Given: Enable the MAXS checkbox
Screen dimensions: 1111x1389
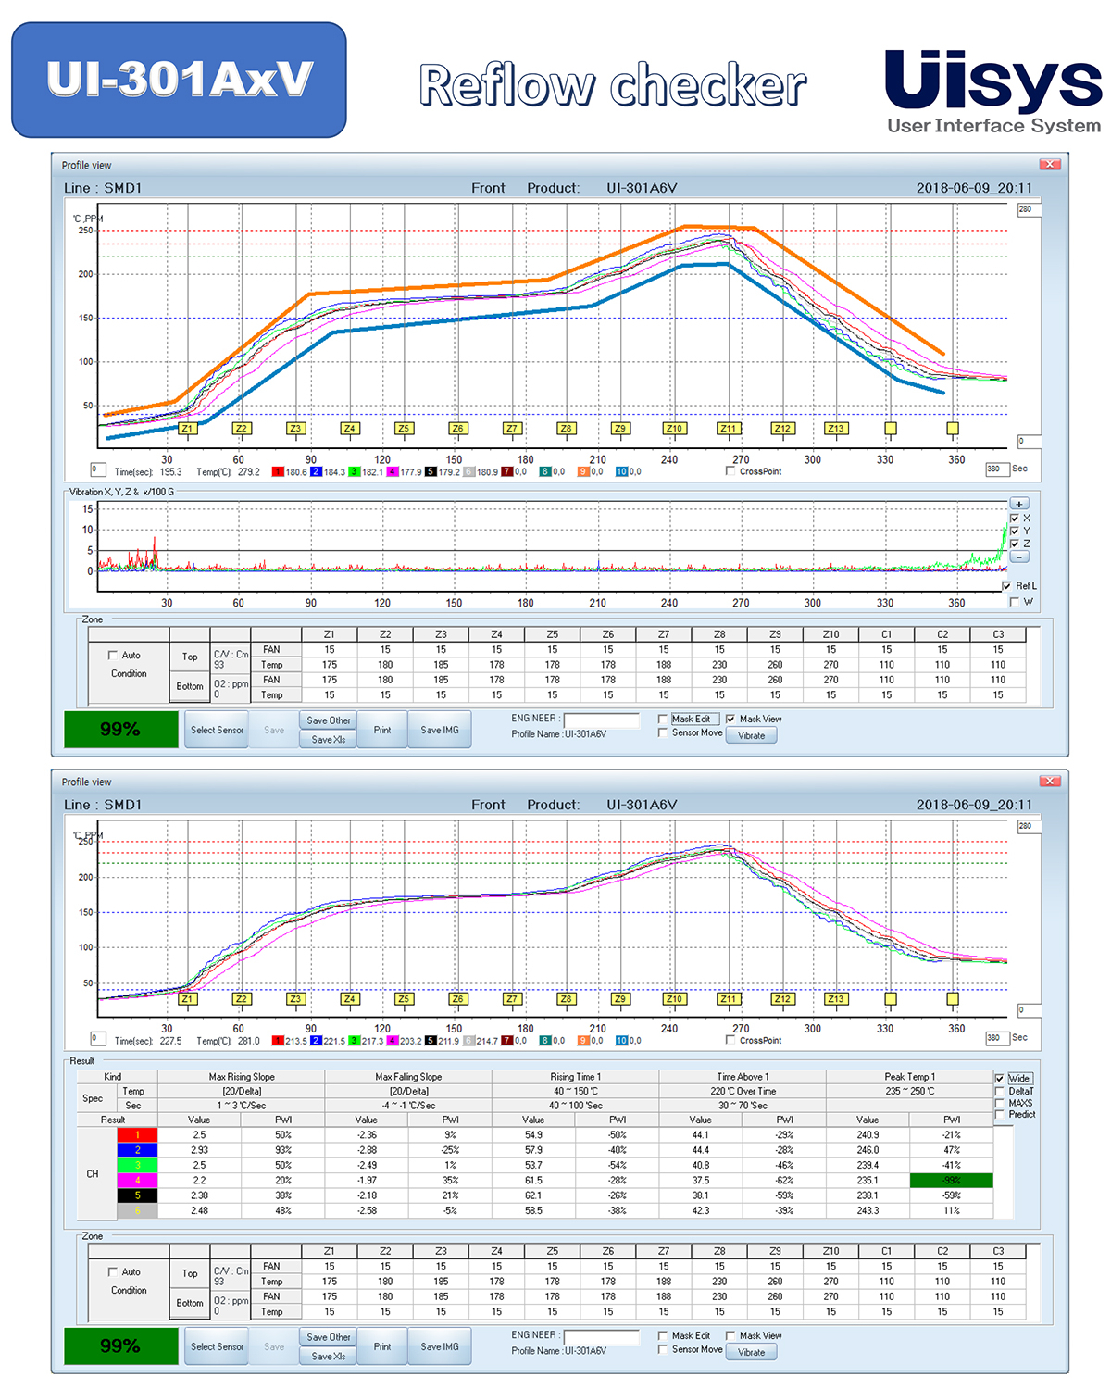Looking at the screenshot, I should click(1000, 1103).
